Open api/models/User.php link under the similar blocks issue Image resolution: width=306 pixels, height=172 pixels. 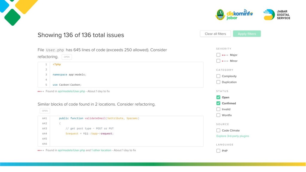click(x=71, y=150)
